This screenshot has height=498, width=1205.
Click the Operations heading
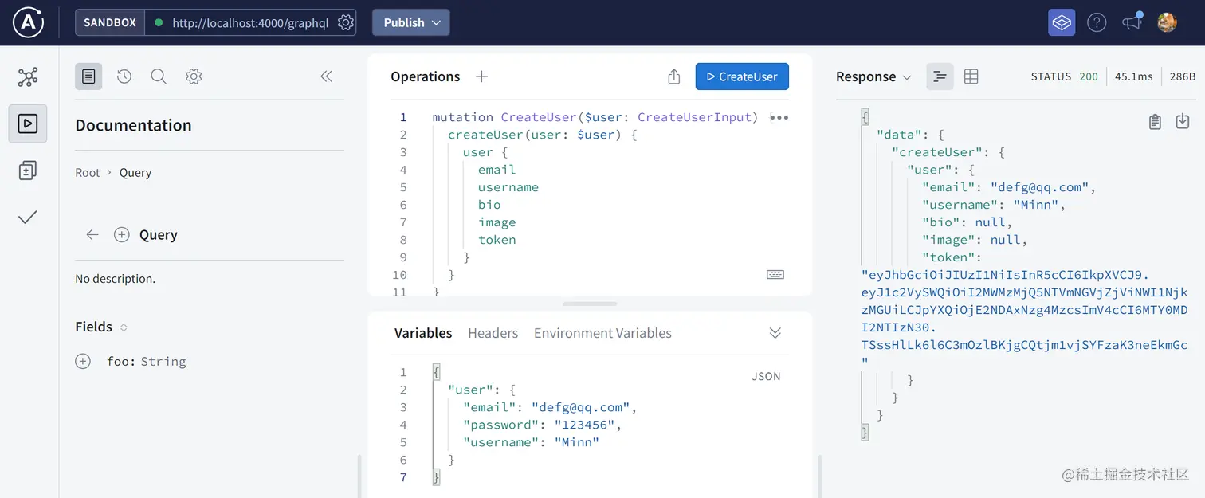click(425, 76)
